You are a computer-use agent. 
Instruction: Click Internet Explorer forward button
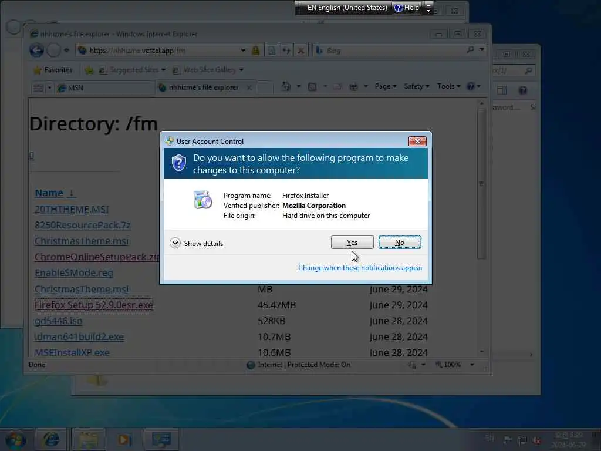click(53, 51)
